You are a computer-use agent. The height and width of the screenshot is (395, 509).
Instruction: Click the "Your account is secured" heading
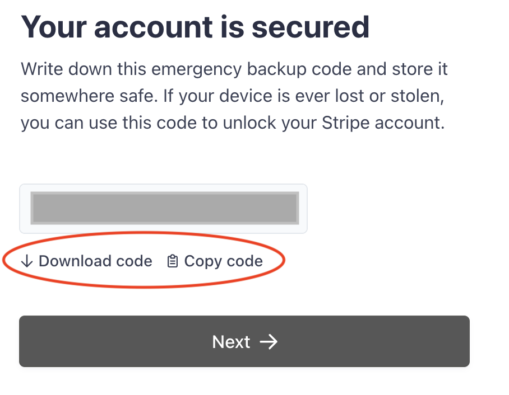pyautogui.click(x=195, y=26)
